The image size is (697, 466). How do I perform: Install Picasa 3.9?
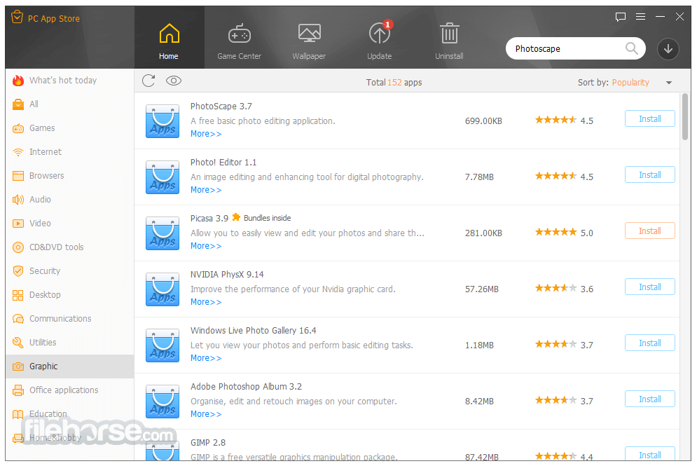[x=649, y=231]
